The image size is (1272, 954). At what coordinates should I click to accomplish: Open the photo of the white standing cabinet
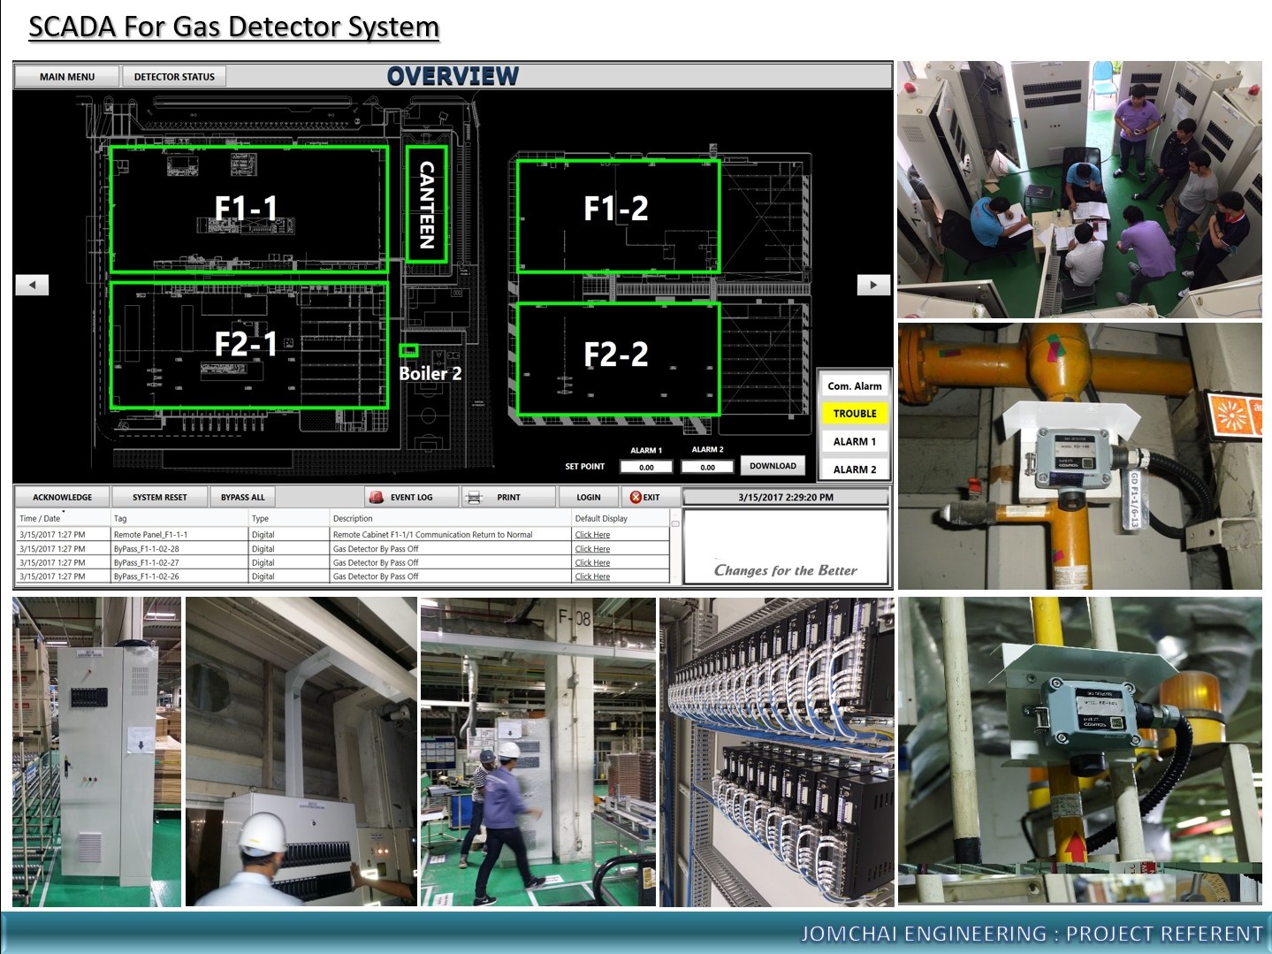point(96,752)
